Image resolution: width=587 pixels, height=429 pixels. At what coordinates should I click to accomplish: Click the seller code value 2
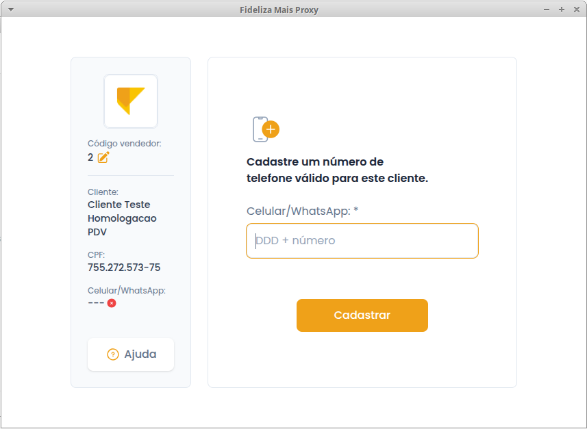point(90,157)
